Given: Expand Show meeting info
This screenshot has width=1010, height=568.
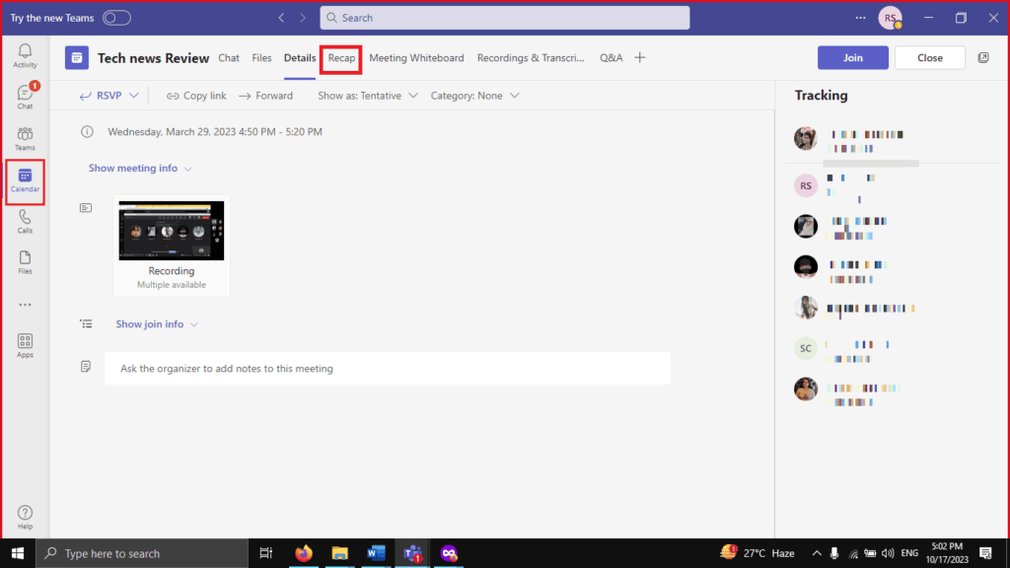Looking at the screenshot, I should pyautogui.click(x=140, y=168).
